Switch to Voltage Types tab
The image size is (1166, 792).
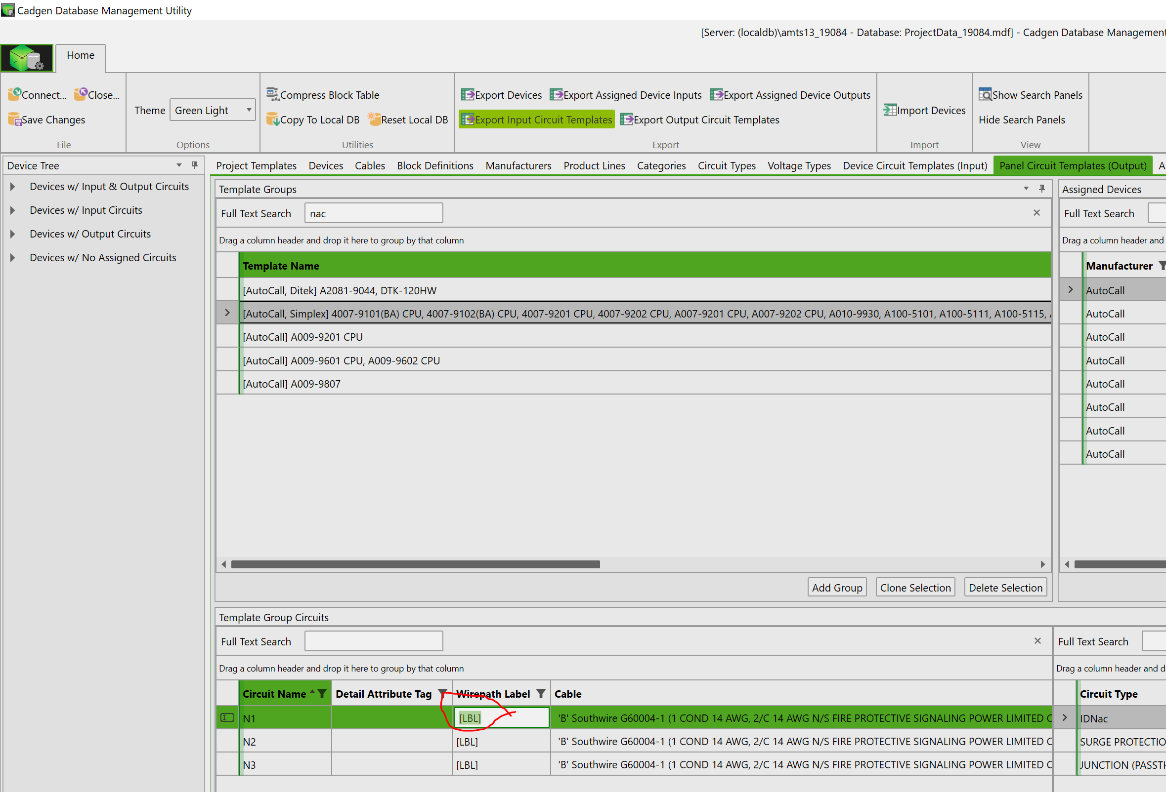click(799, 165)
